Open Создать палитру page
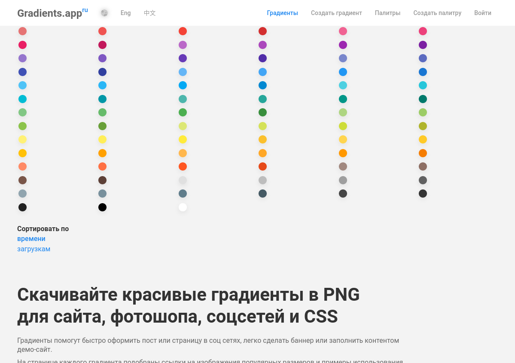515x363 pixels. coord(437,13)
